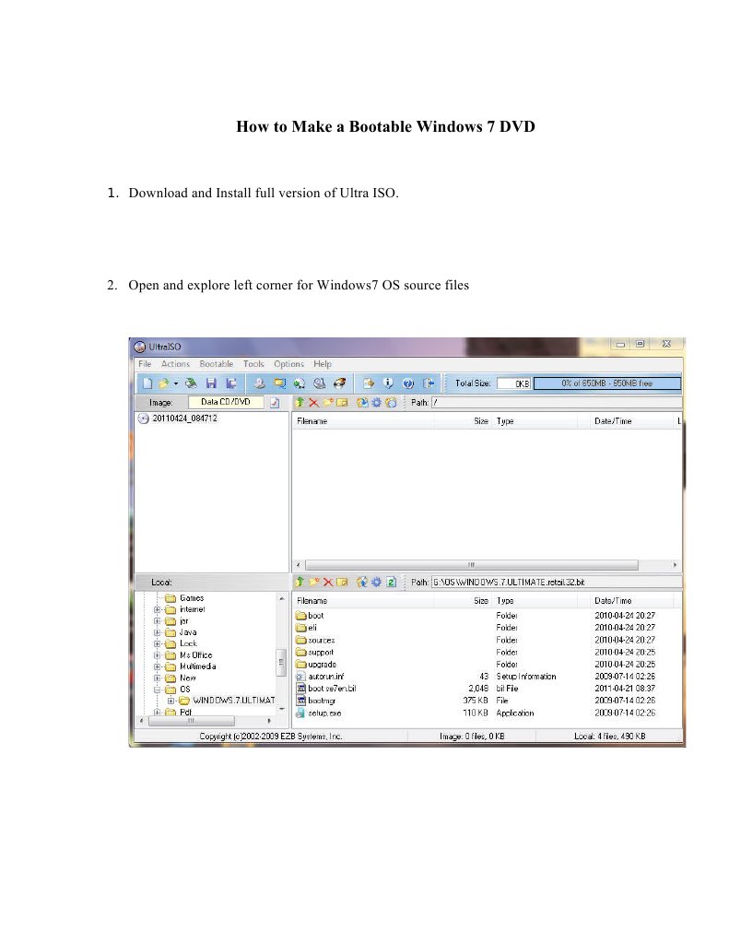Collapse the OS folder in local tree
The image size is (729, 943).
157,690
